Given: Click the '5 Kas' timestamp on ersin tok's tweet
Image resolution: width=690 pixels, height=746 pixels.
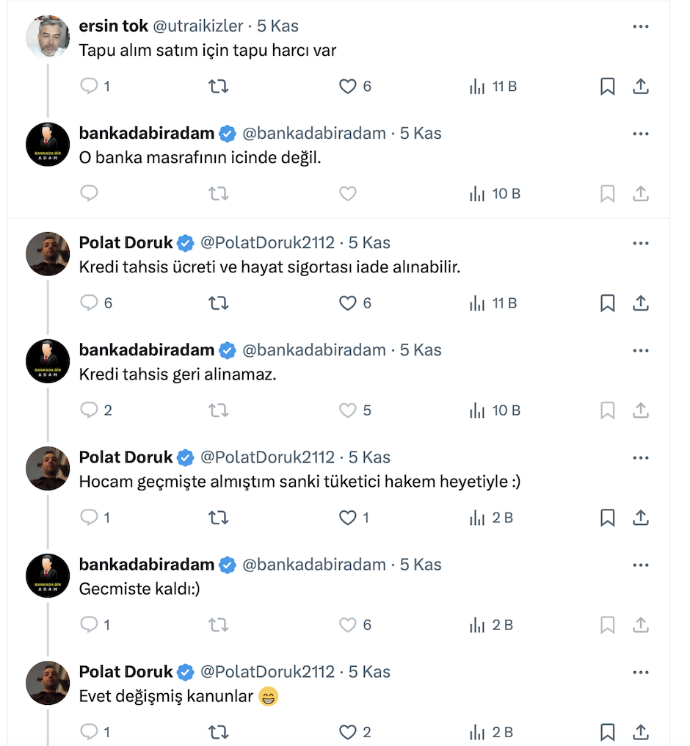Looking at the screenshot, I should [x=277, y=26].
